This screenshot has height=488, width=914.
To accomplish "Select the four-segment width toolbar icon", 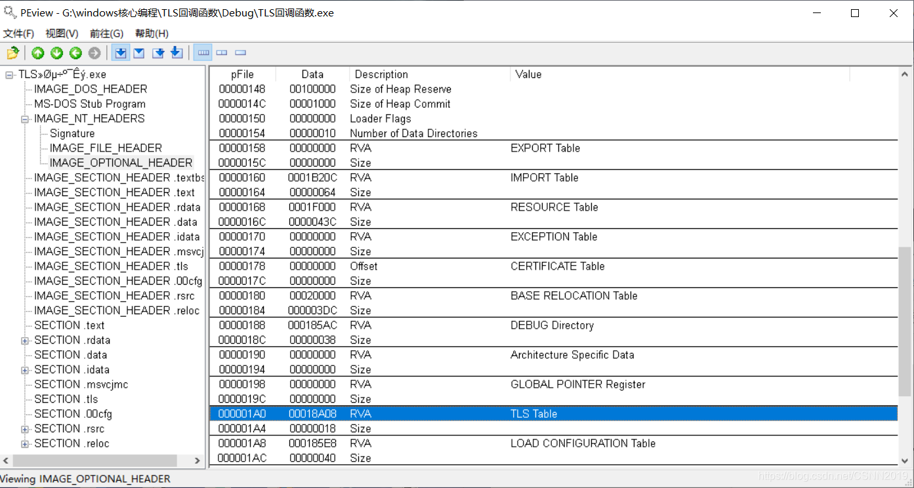I will pos(204,53).
